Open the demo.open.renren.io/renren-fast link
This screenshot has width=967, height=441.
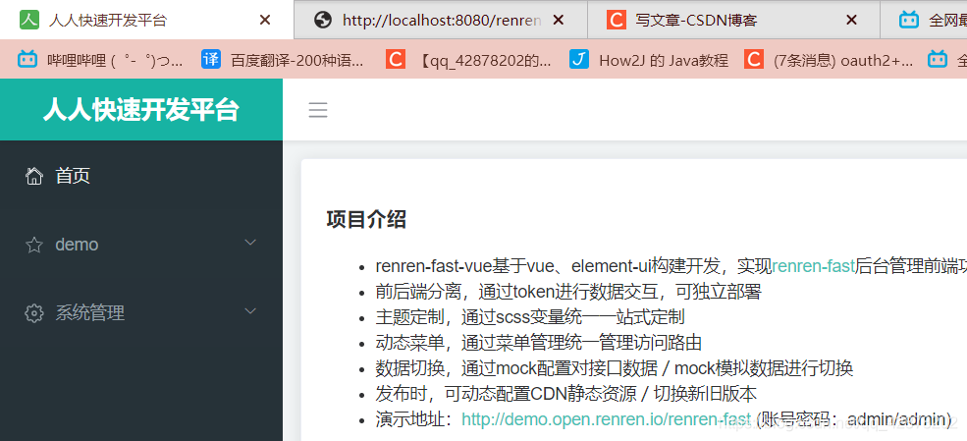(x=607, y=419)
